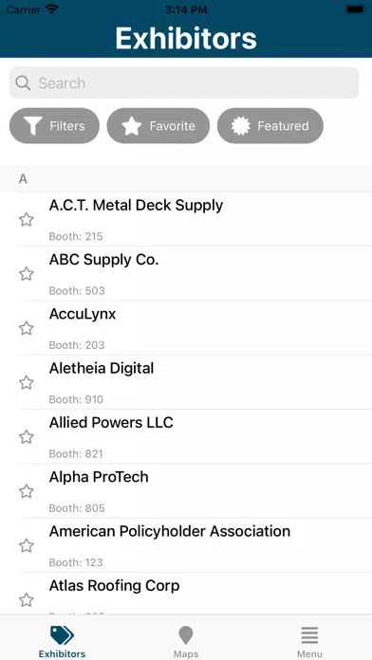Screen dimensions: 372x660
Task: Open the Filters funnel button
Action: pyautogui.click(x=54, y=126)
